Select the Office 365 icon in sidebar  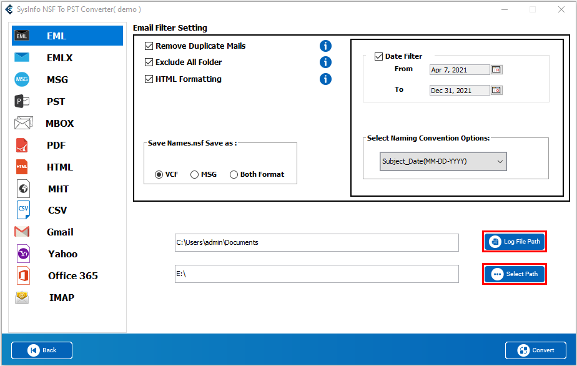(22, 275)
